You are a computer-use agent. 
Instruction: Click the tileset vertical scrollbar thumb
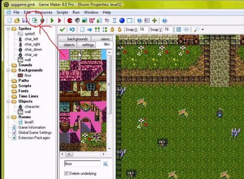click(109, 85)
